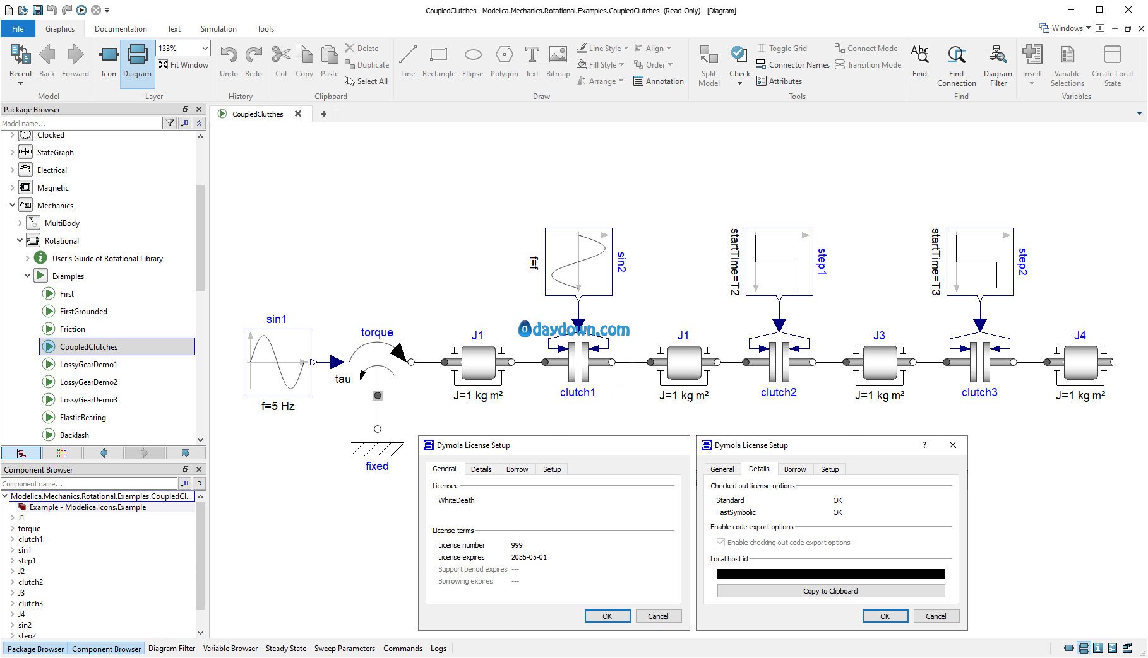Undo the last action

tap(229, 61)
